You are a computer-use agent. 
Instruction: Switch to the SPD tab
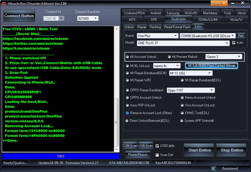coord(154,20)
